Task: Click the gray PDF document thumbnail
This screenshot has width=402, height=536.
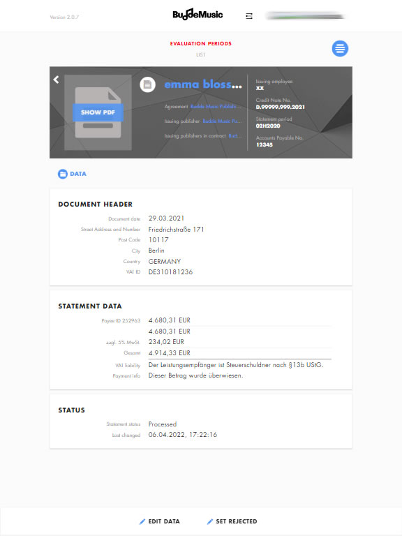Action: pyautogui.click(x=98, y=112)
